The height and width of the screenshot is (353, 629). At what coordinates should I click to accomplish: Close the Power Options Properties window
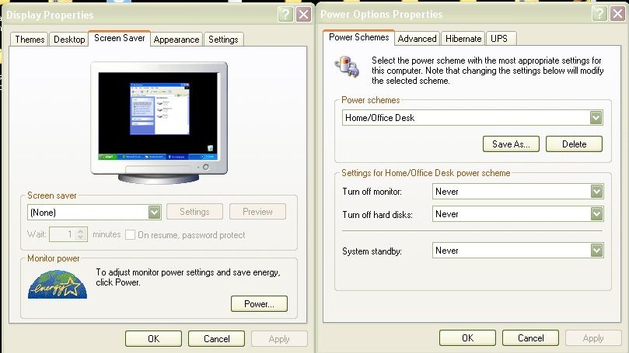coord(618,14)
